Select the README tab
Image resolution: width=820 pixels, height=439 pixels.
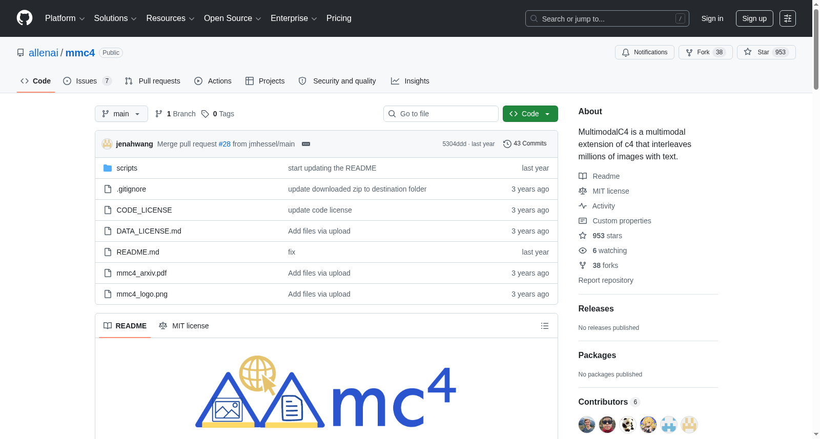click(125, 326)
